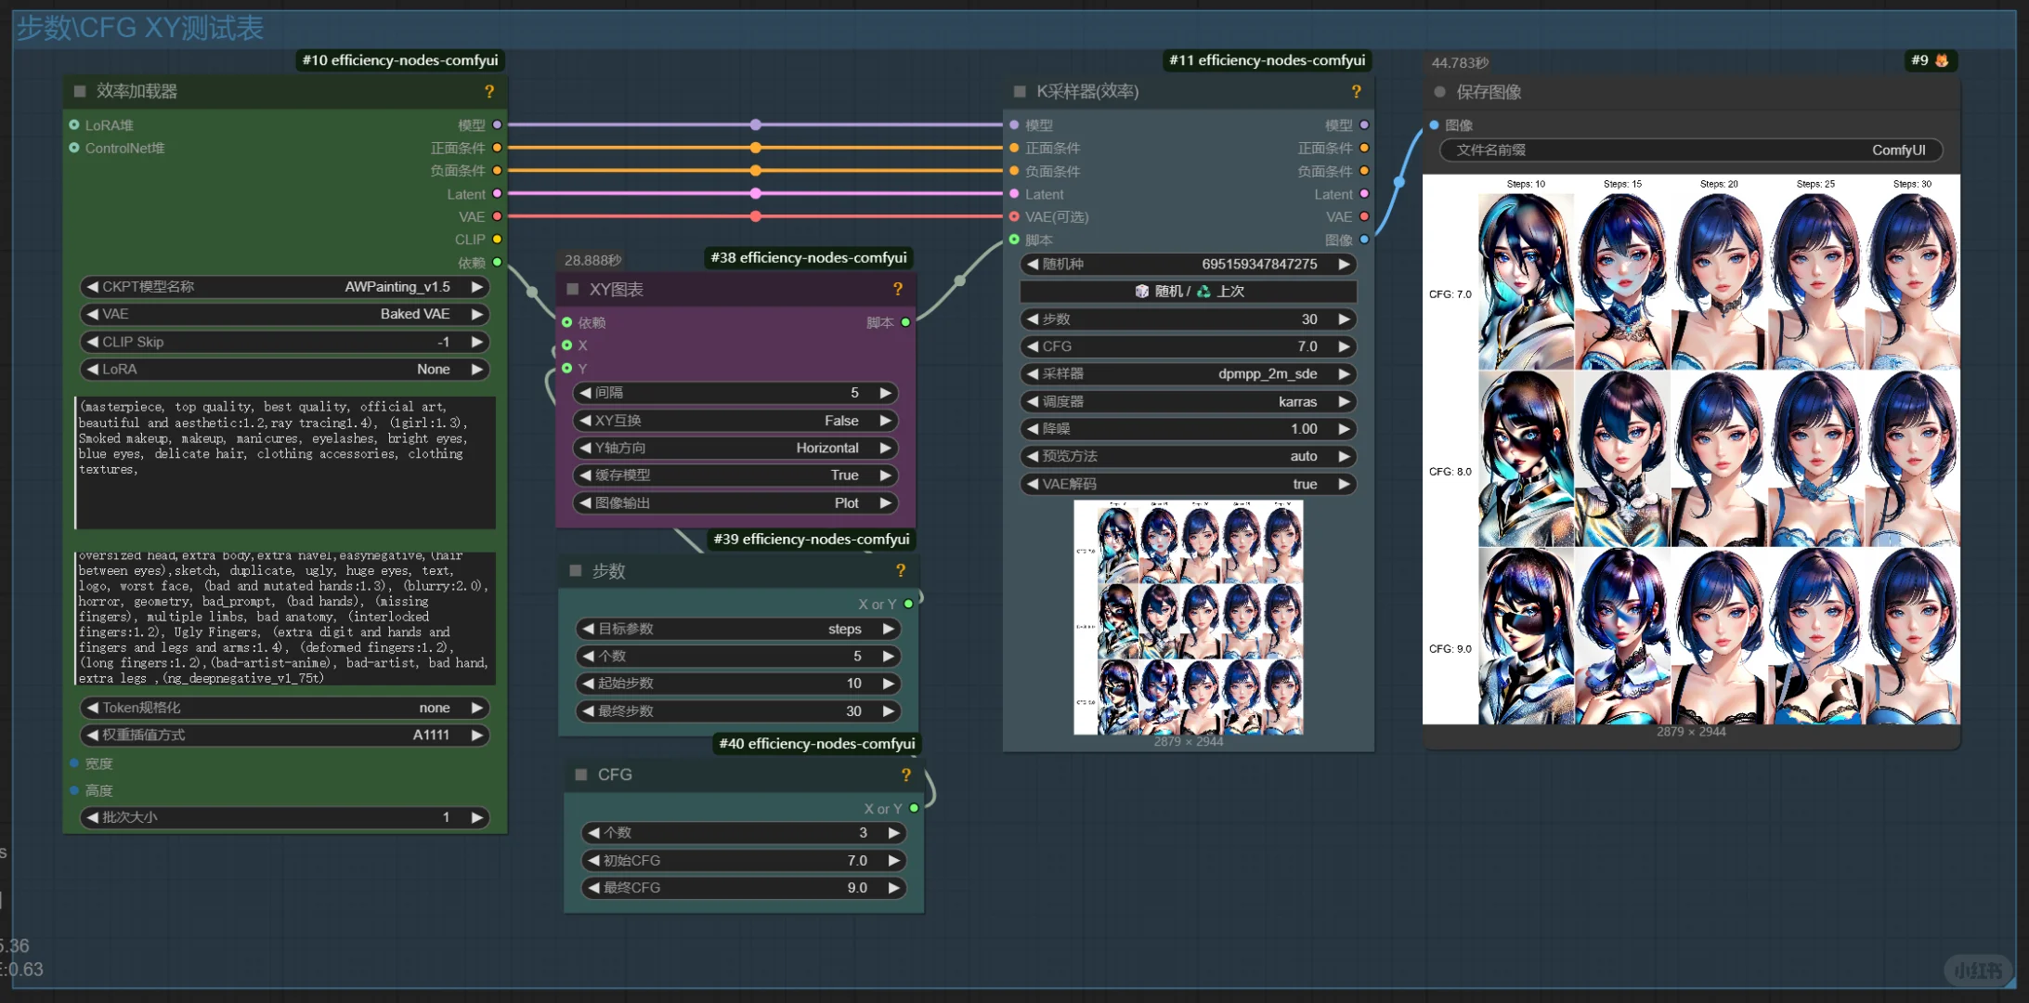This screenshot has height=1003, width=2029.
Task: Click the fox badge icon beside #9
Action: click(1942, 60)
